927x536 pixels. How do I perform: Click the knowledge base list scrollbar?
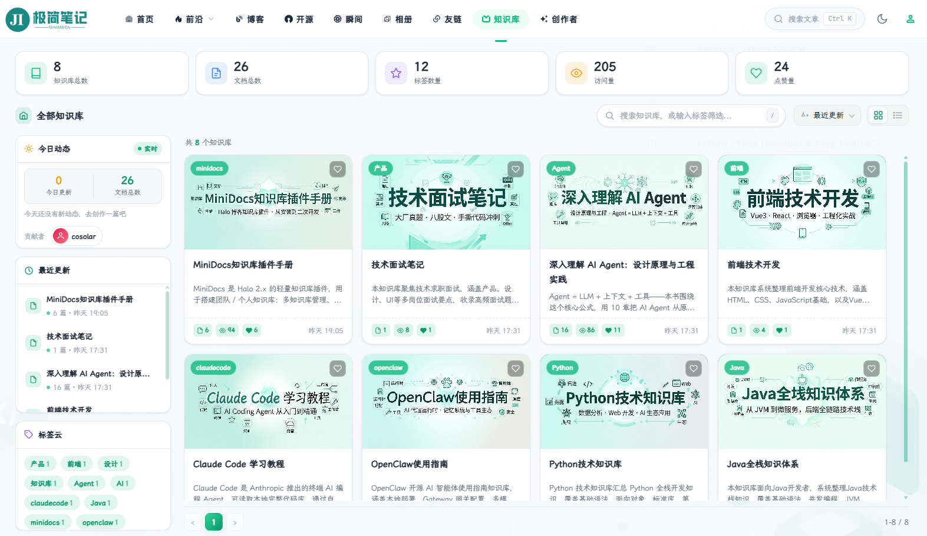click(906, 311)
